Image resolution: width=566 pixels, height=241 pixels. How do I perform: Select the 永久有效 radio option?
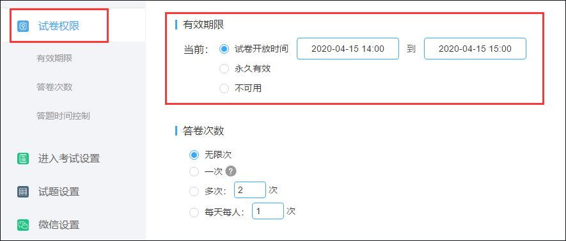click(x=224, y=69)
